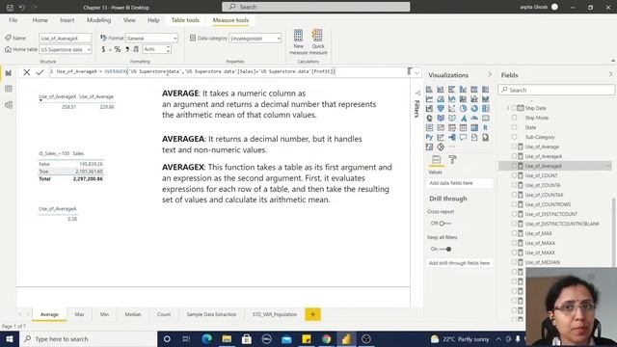This screenshot has height=347, width=617.
Task: Toggle Keep all filters switch
Action: point(445,249)
